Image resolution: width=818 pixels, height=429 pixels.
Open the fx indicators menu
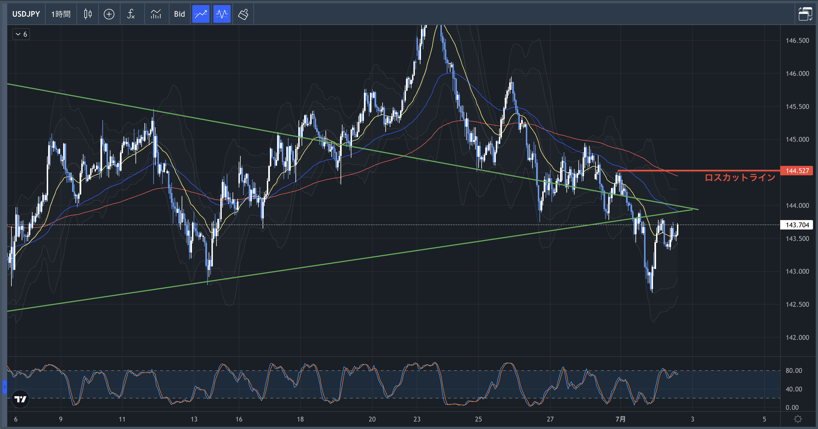131,14
